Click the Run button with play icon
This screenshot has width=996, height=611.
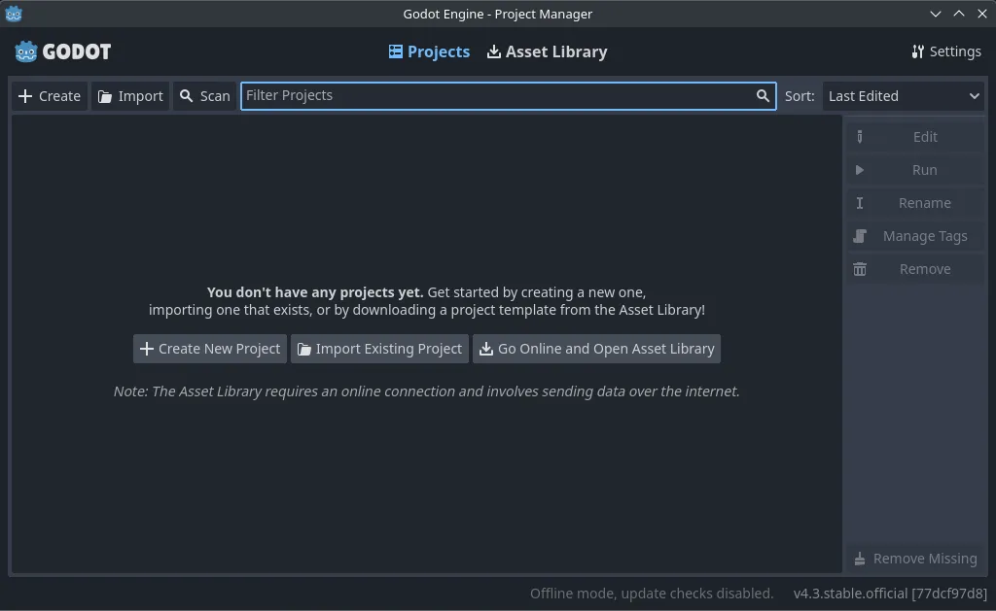tap(914, 170)
